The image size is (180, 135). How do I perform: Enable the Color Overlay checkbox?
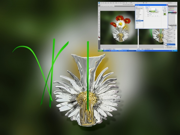pyautogui.click(x=136, y=19)
